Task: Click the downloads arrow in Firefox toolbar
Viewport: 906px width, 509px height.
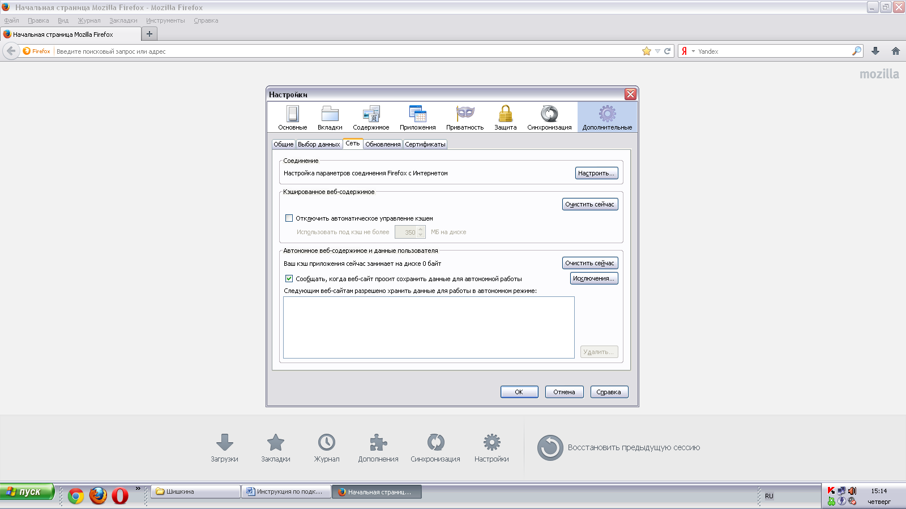Action: [875, 51]
